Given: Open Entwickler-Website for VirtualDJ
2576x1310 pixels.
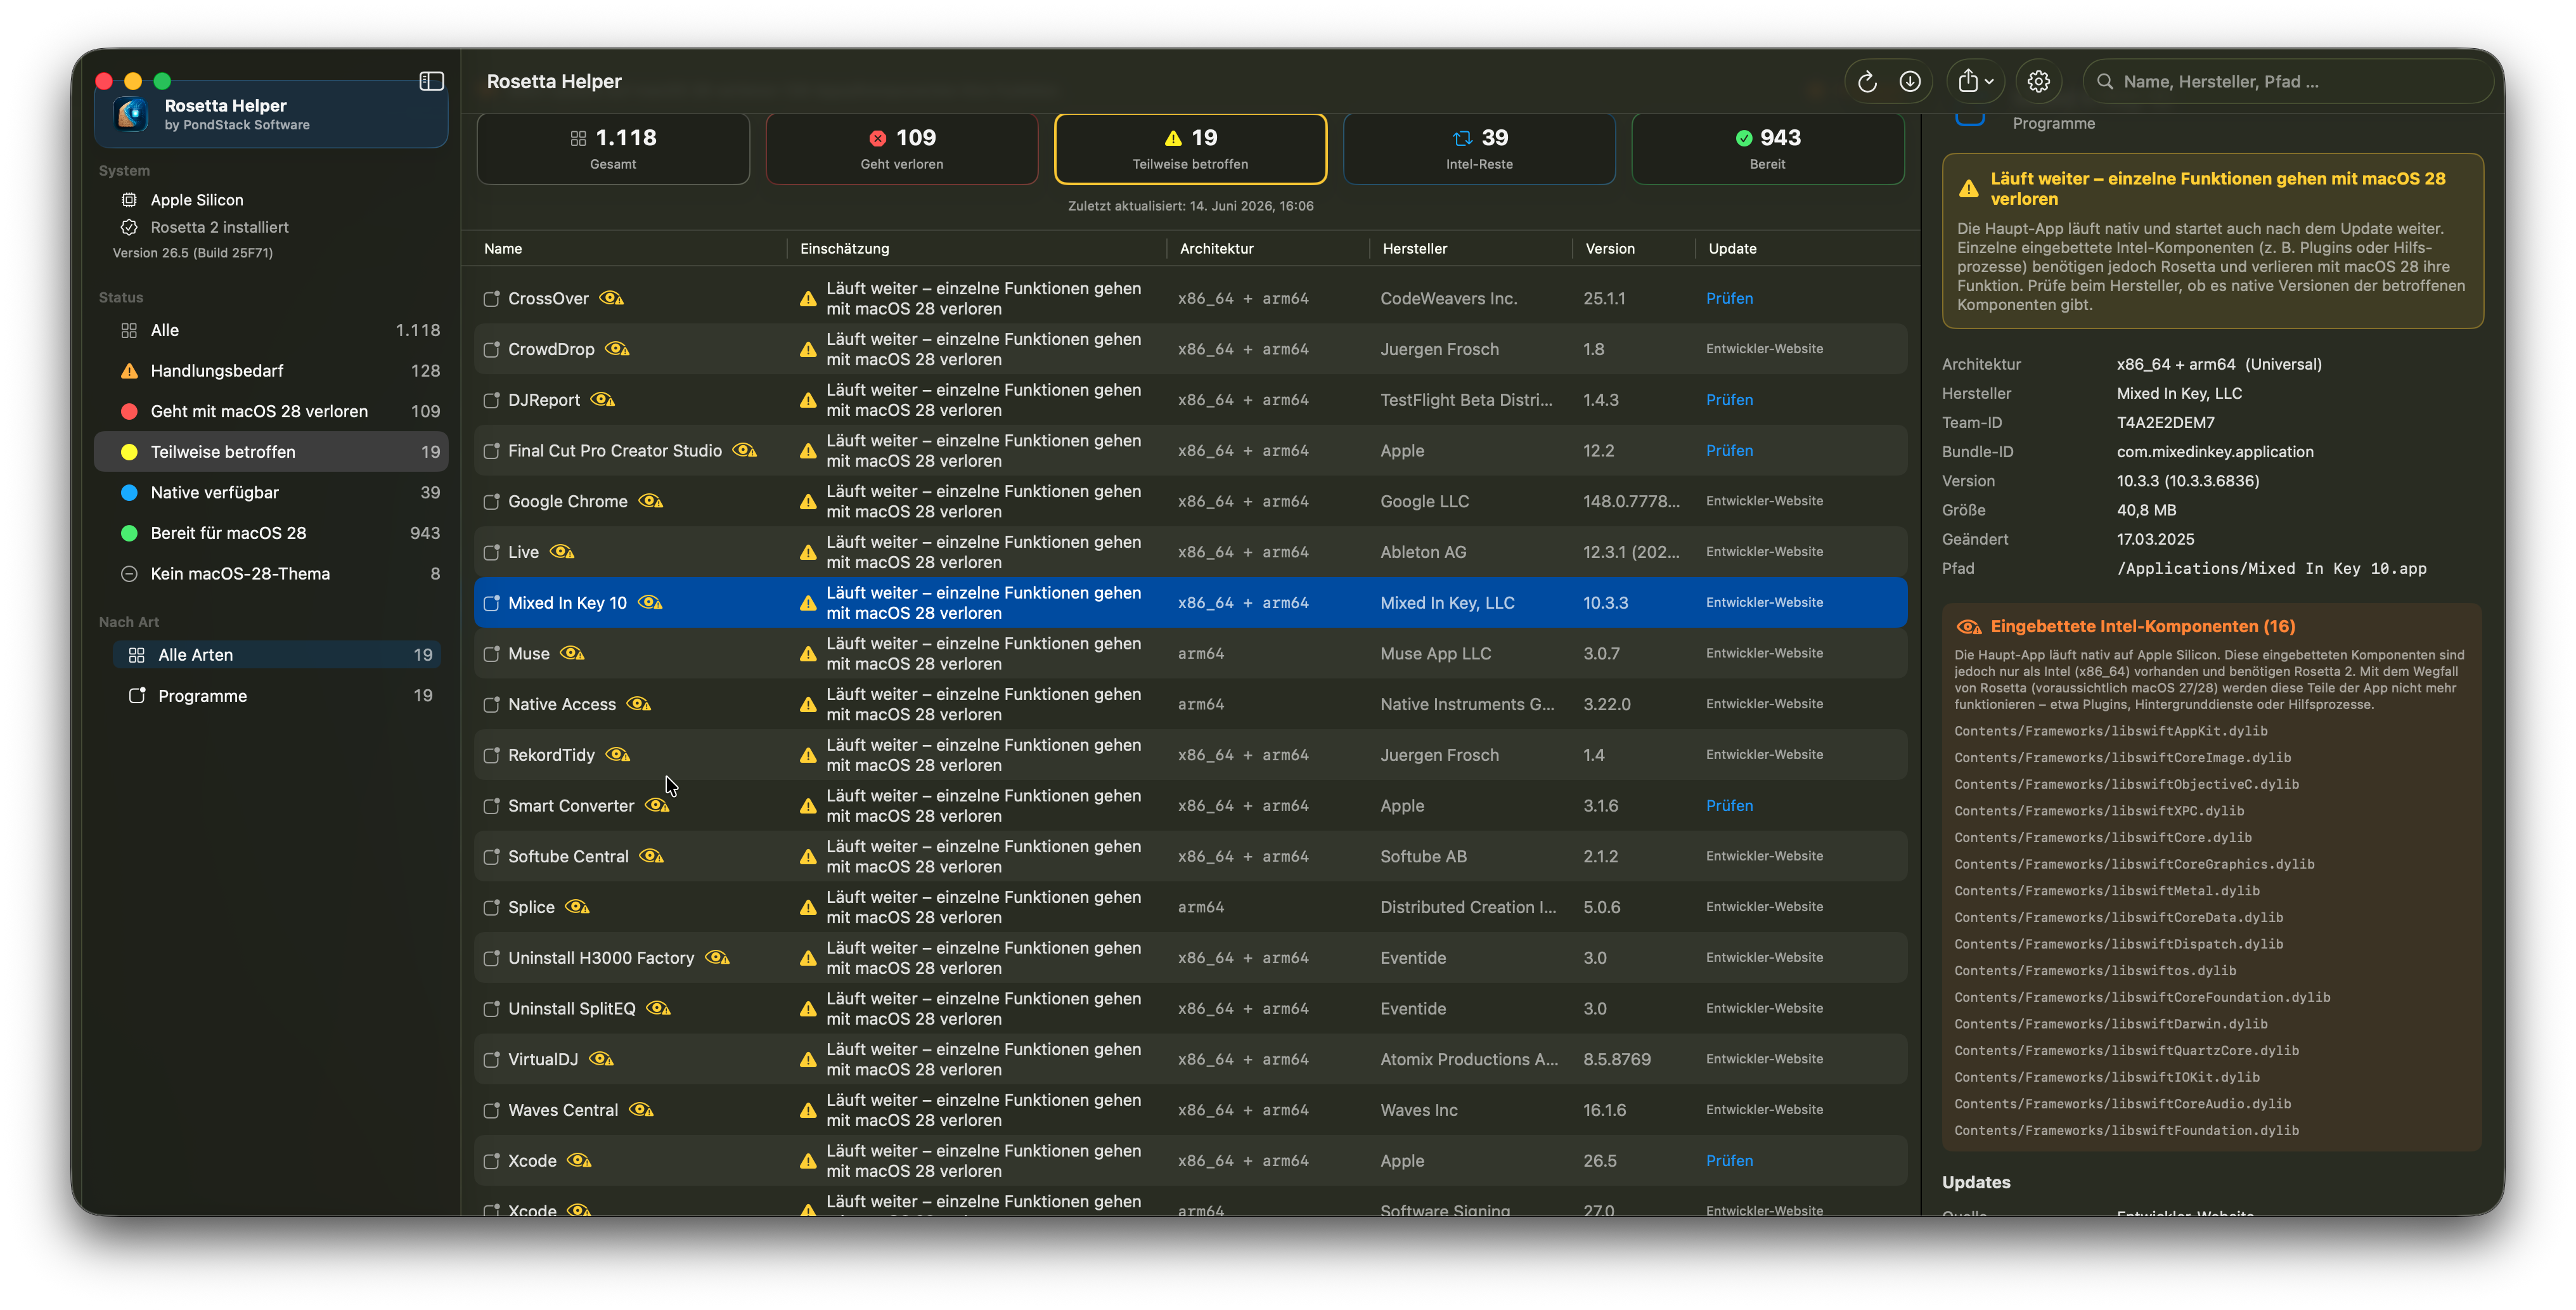Looking at the screenshot, I should click(1764, 1059).
